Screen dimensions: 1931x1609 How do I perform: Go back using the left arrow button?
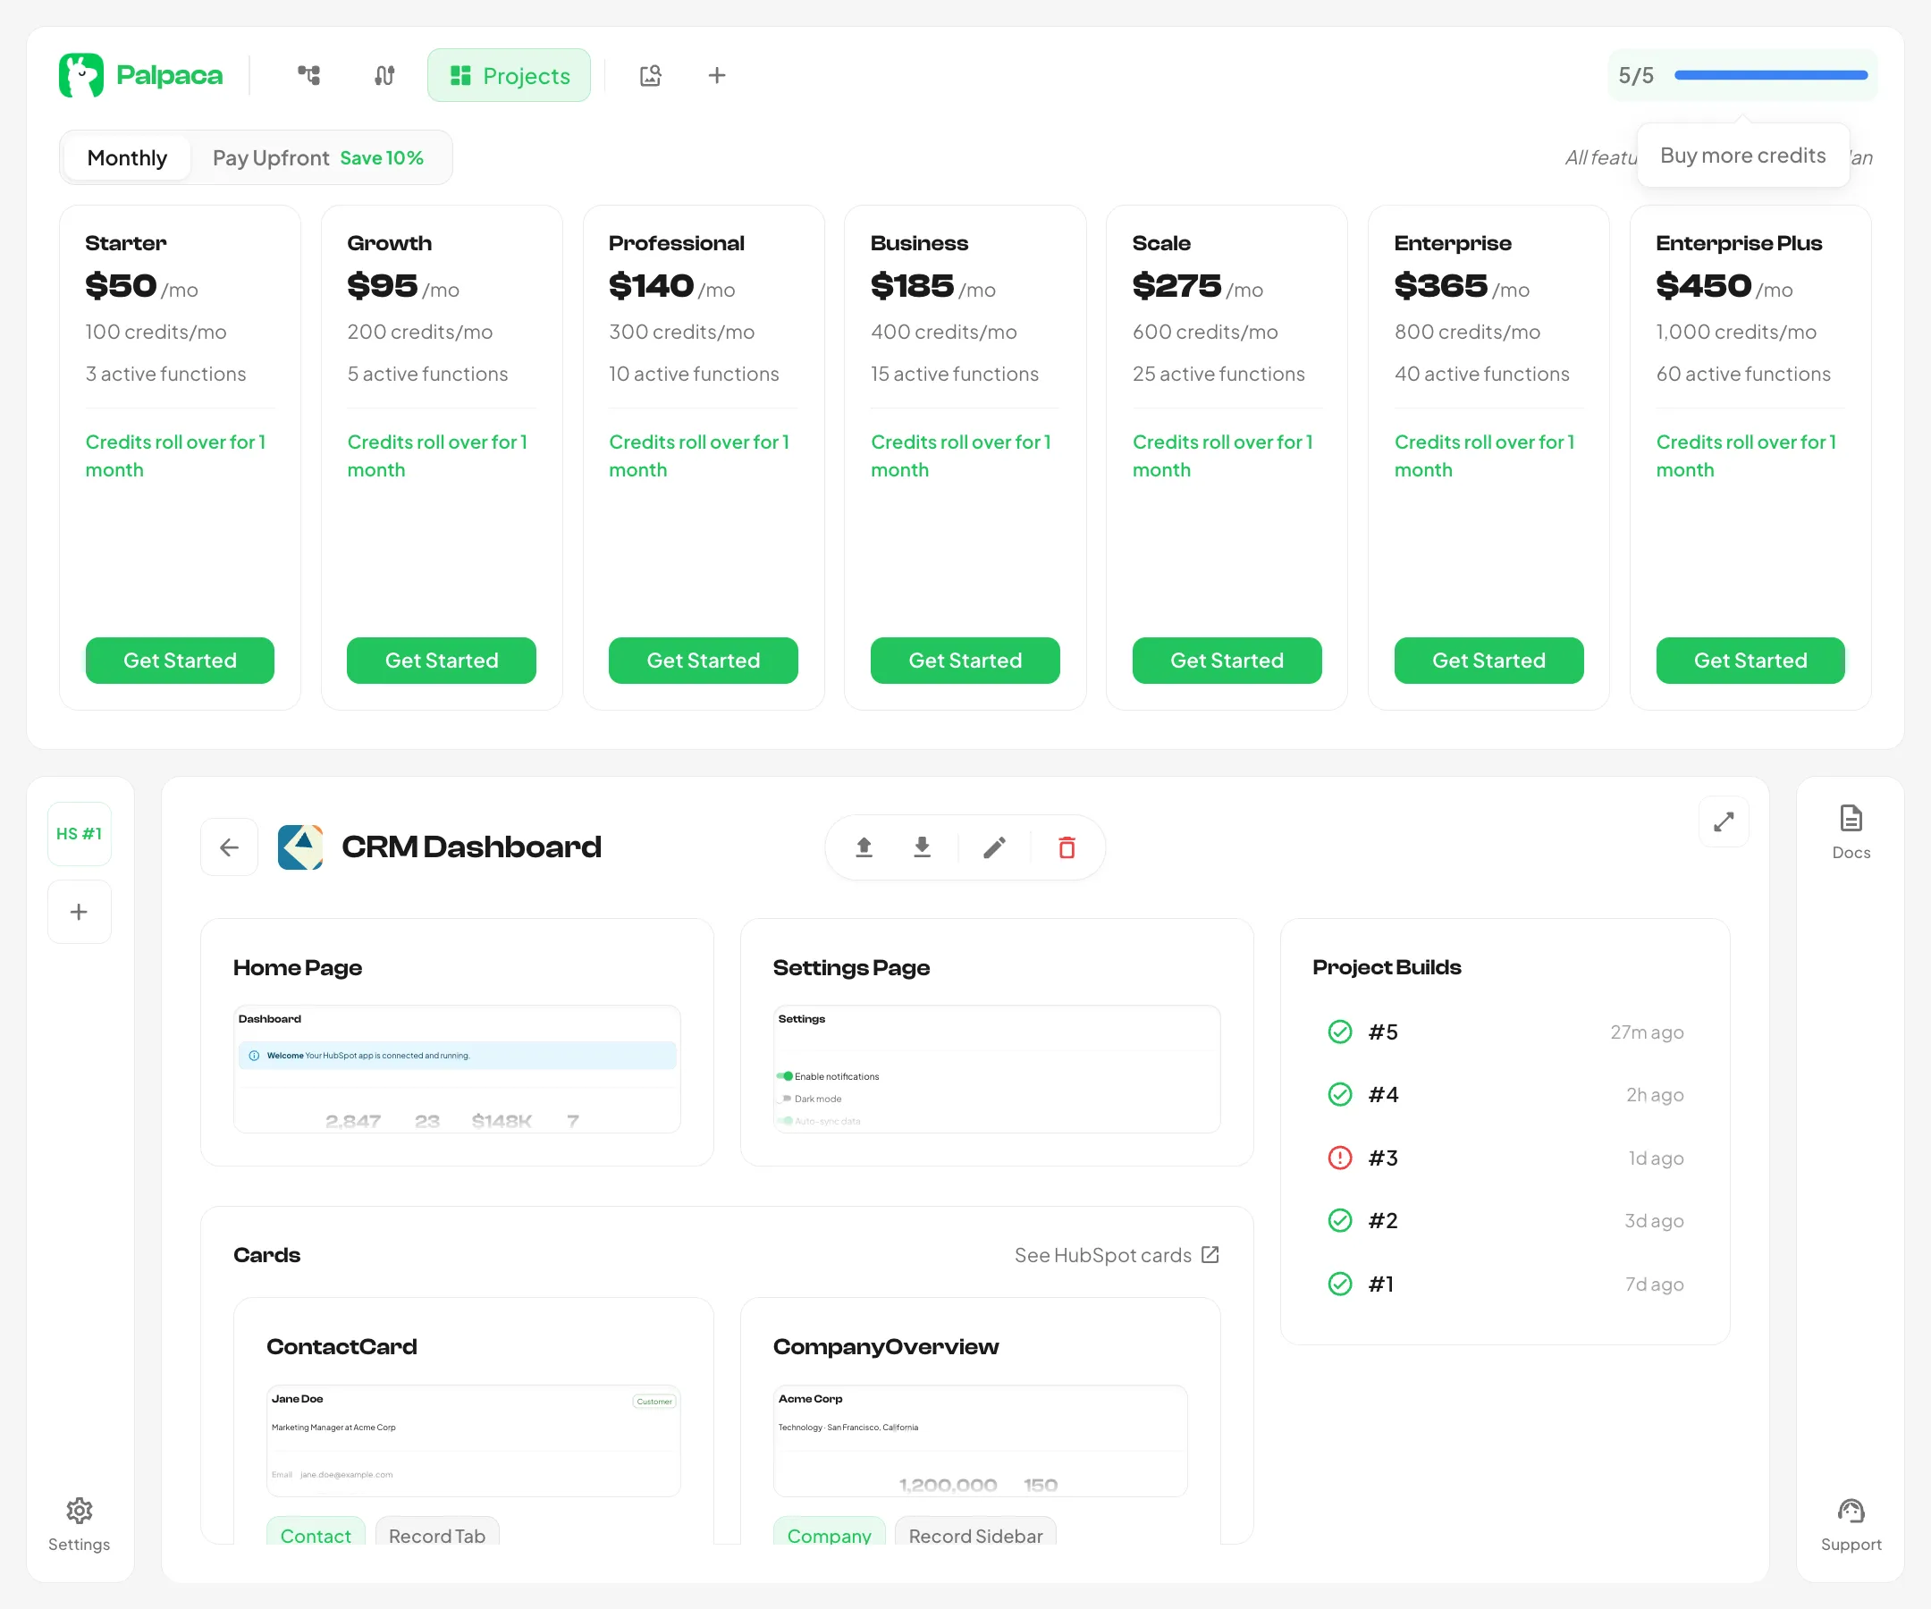coord(228,847)
